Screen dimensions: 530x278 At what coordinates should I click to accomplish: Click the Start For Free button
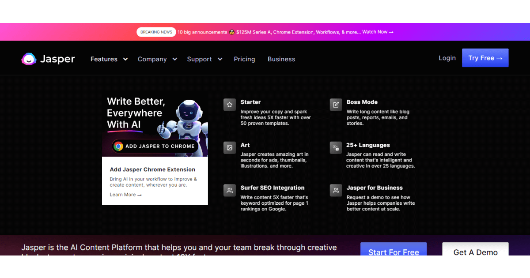[394, 250]
